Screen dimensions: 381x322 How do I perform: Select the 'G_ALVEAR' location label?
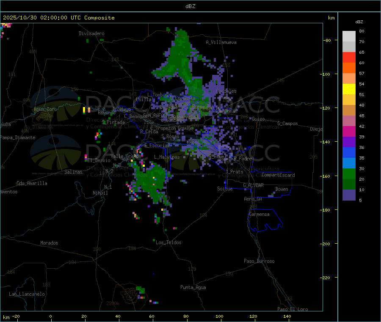click(253, 185)
